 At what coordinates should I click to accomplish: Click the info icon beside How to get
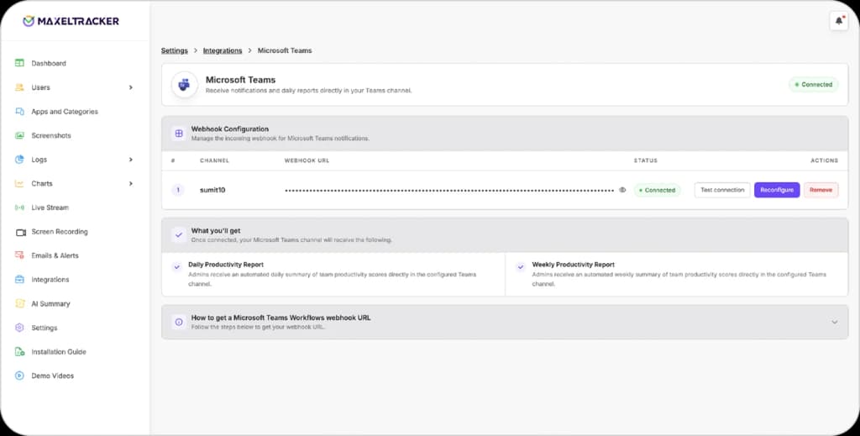tap(179, 322)
